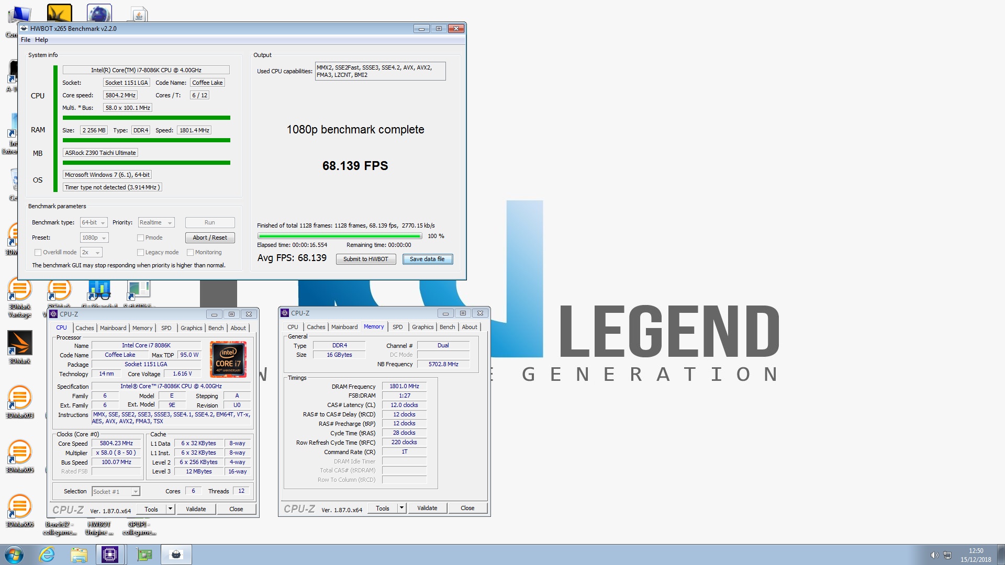The height and width of the screenshot is (565, 1005).
Task: Launch the 3DMark06 desktop shortcut
Action: (x=19, y=511)
